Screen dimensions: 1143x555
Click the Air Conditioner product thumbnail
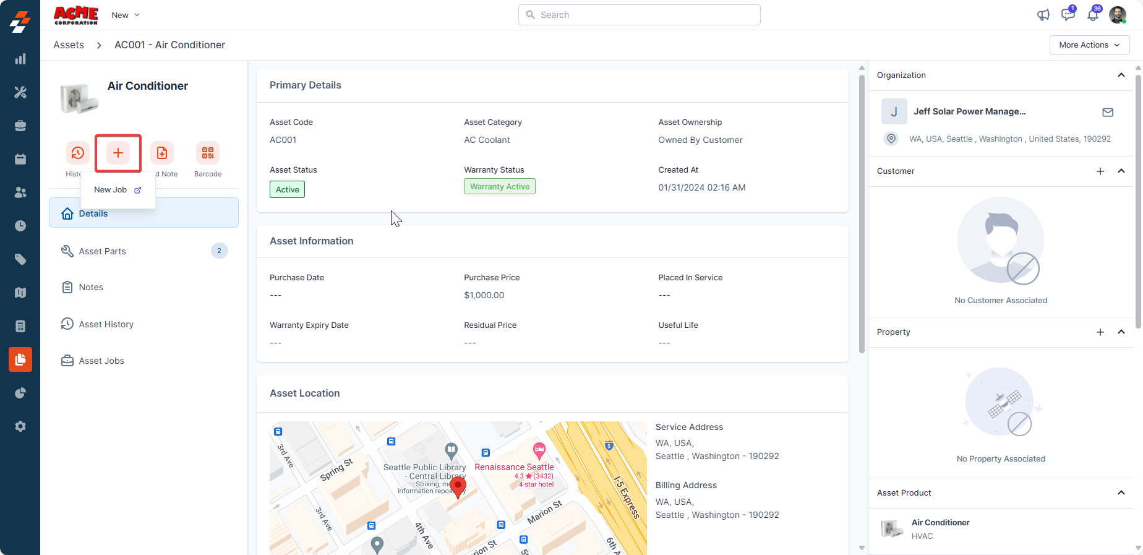(x=891, y=529)
